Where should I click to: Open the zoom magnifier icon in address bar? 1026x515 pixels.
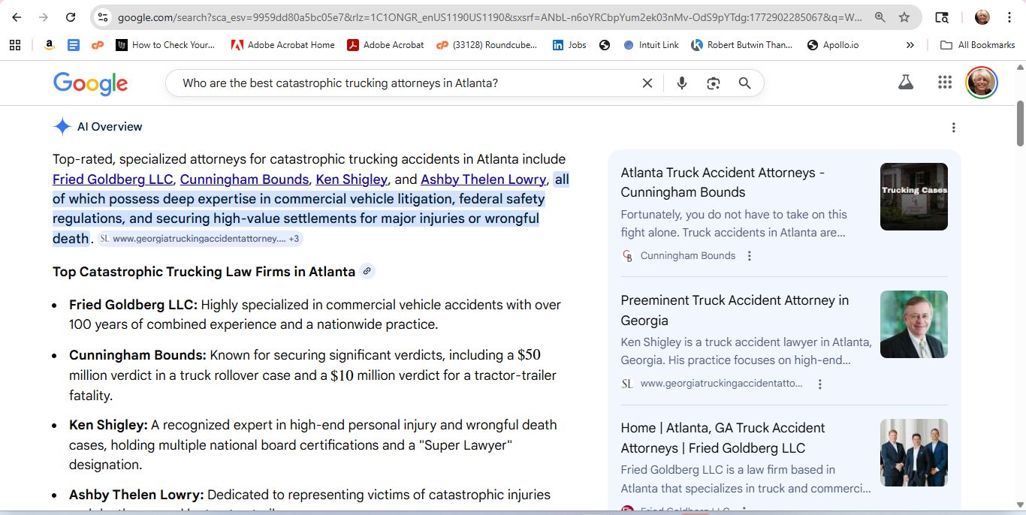point(880,17)
